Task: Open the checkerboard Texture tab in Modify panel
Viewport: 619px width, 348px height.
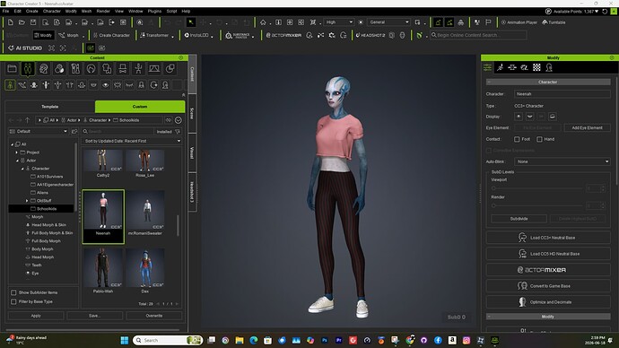Action: tap(536, 67)
